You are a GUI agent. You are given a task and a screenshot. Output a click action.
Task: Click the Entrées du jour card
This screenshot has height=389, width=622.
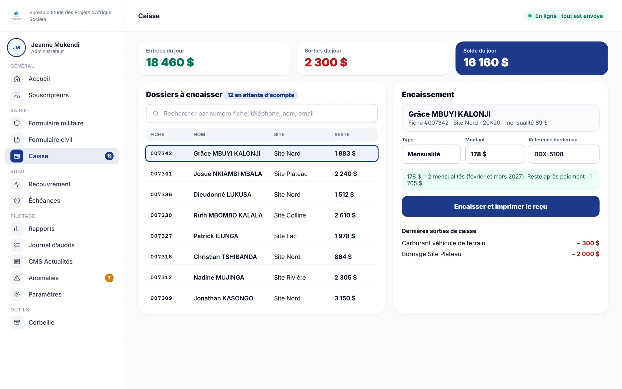click(215, 58)
